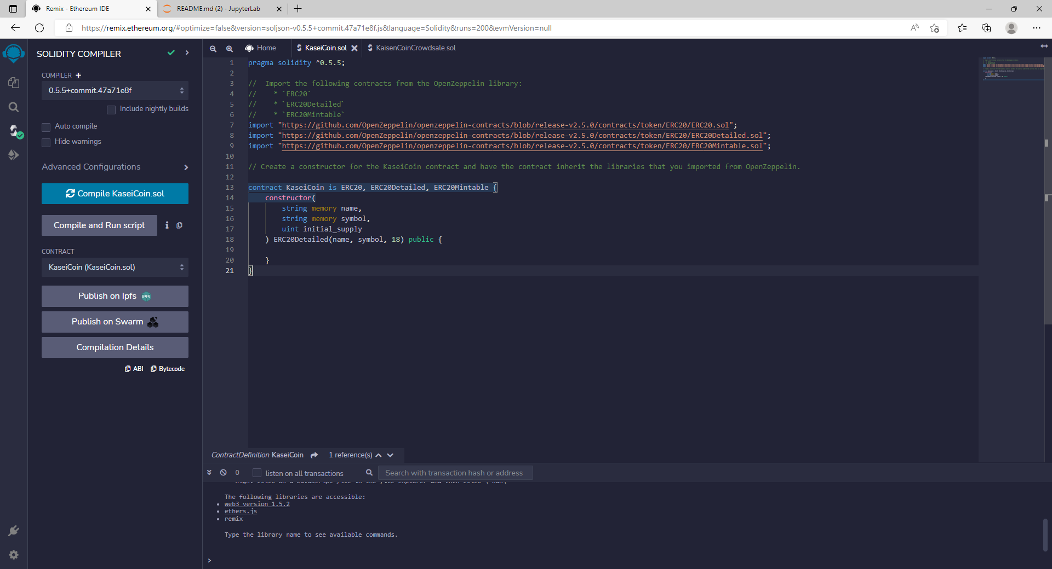Screen dimensions: 1052x569
Task: Show compile and run script info
Action: (x=167, y=225)
